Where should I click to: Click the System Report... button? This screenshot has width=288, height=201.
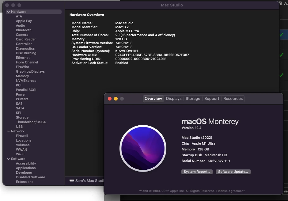tap(197, 172)
